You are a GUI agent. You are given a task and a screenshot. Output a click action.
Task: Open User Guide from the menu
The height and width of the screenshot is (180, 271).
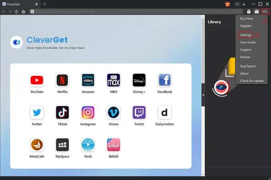(248, 42)
